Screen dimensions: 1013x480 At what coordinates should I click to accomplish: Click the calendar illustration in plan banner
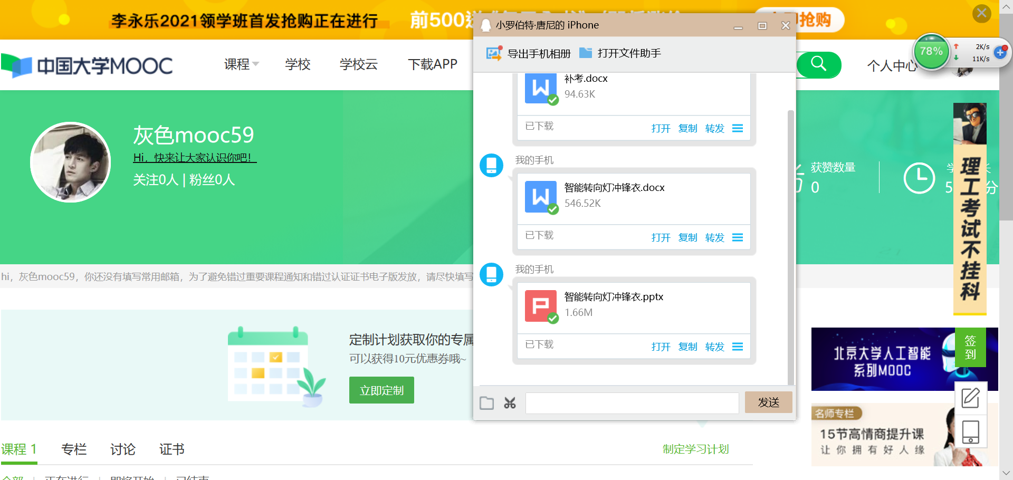point(276,367)
